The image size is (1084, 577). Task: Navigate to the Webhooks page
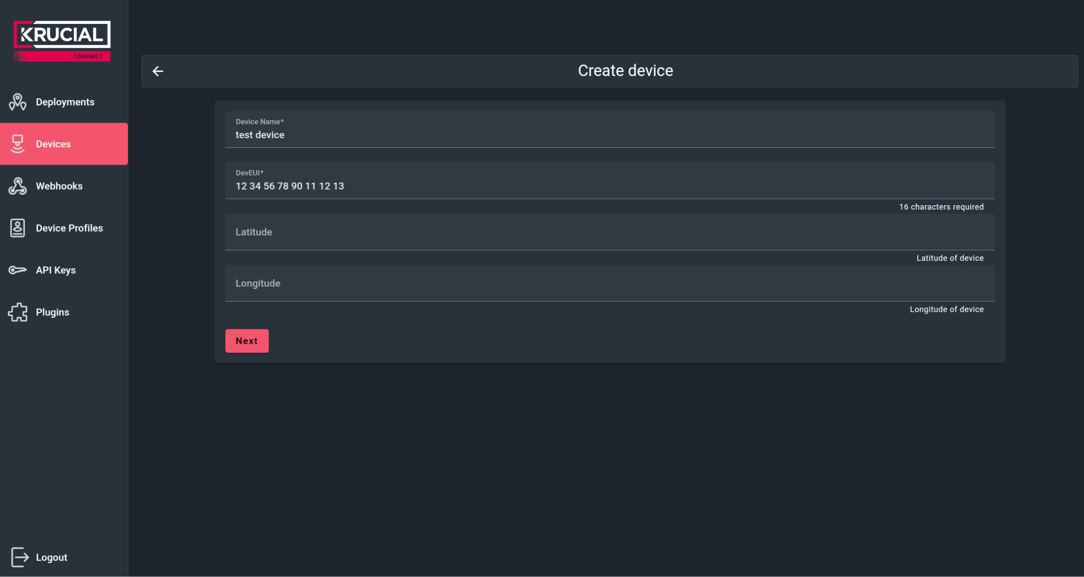tap(60, 186)
